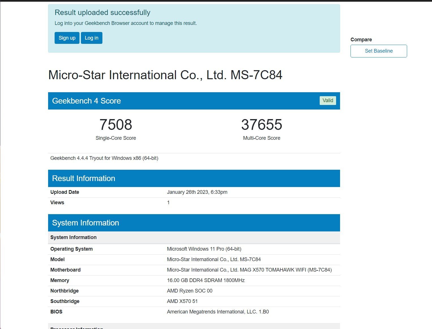432x329 pixels.
Task: Select the Single-Core Score label
Action: click(x=116, y=138)
